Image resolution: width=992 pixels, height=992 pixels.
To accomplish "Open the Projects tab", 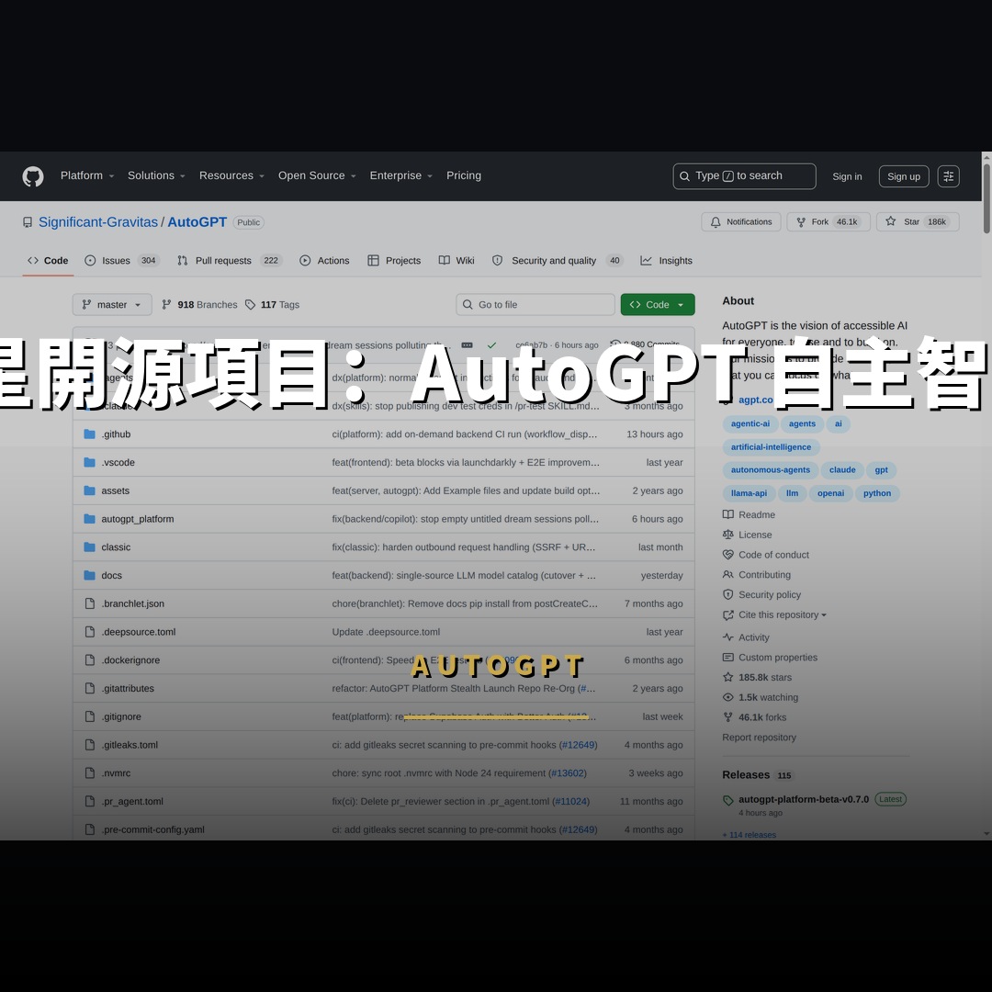I will pos(394,261).
